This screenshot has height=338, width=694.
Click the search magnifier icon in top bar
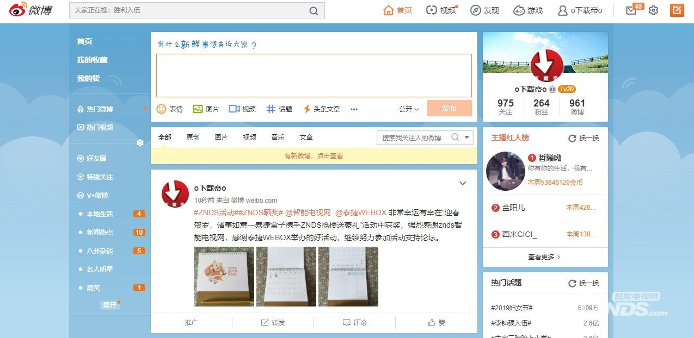point(314,11)
